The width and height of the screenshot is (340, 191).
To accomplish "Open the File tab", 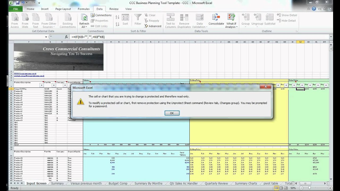I will click(x=16, y=9).
